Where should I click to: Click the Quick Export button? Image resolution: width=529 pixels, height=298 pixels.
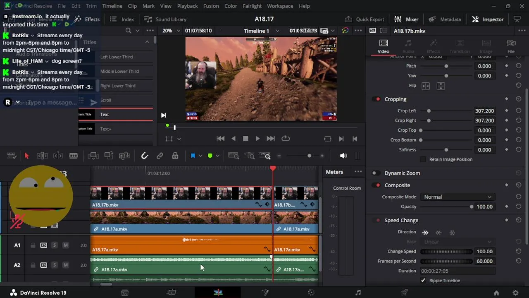(365, 19)
